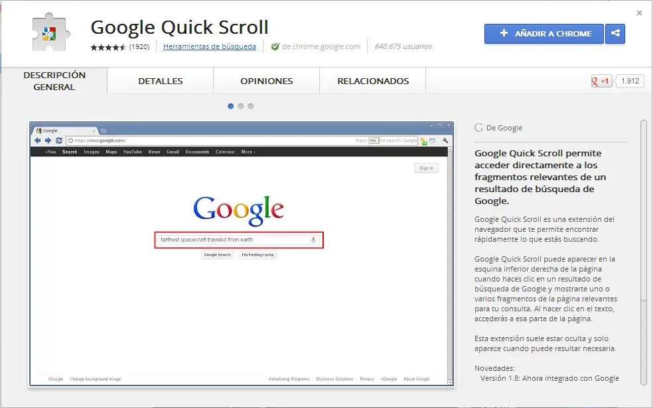Select the second screenshot carousel dot
The width and height of the screenshot is (653, 408).
point(241,107)
